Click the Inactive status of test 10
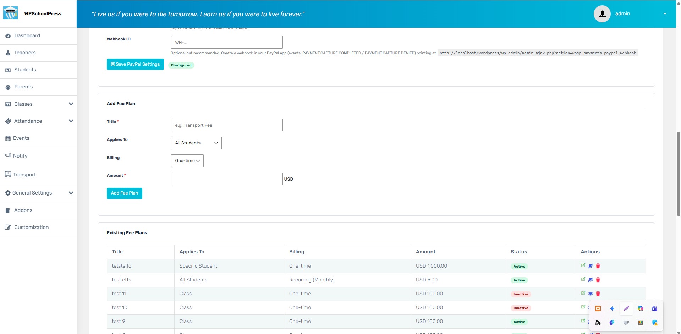Screen dimensions: 681x334 click(521, 308)
